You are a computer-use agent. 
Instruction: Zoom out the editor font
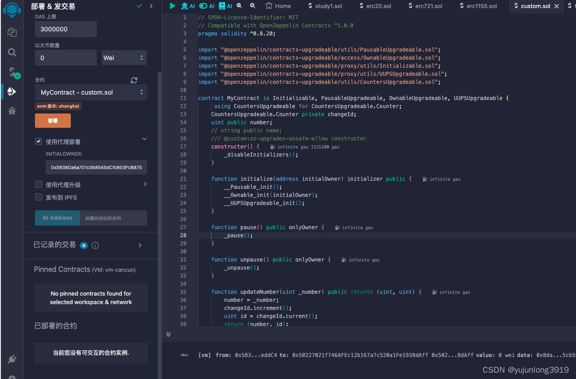[x=239, y=6]
